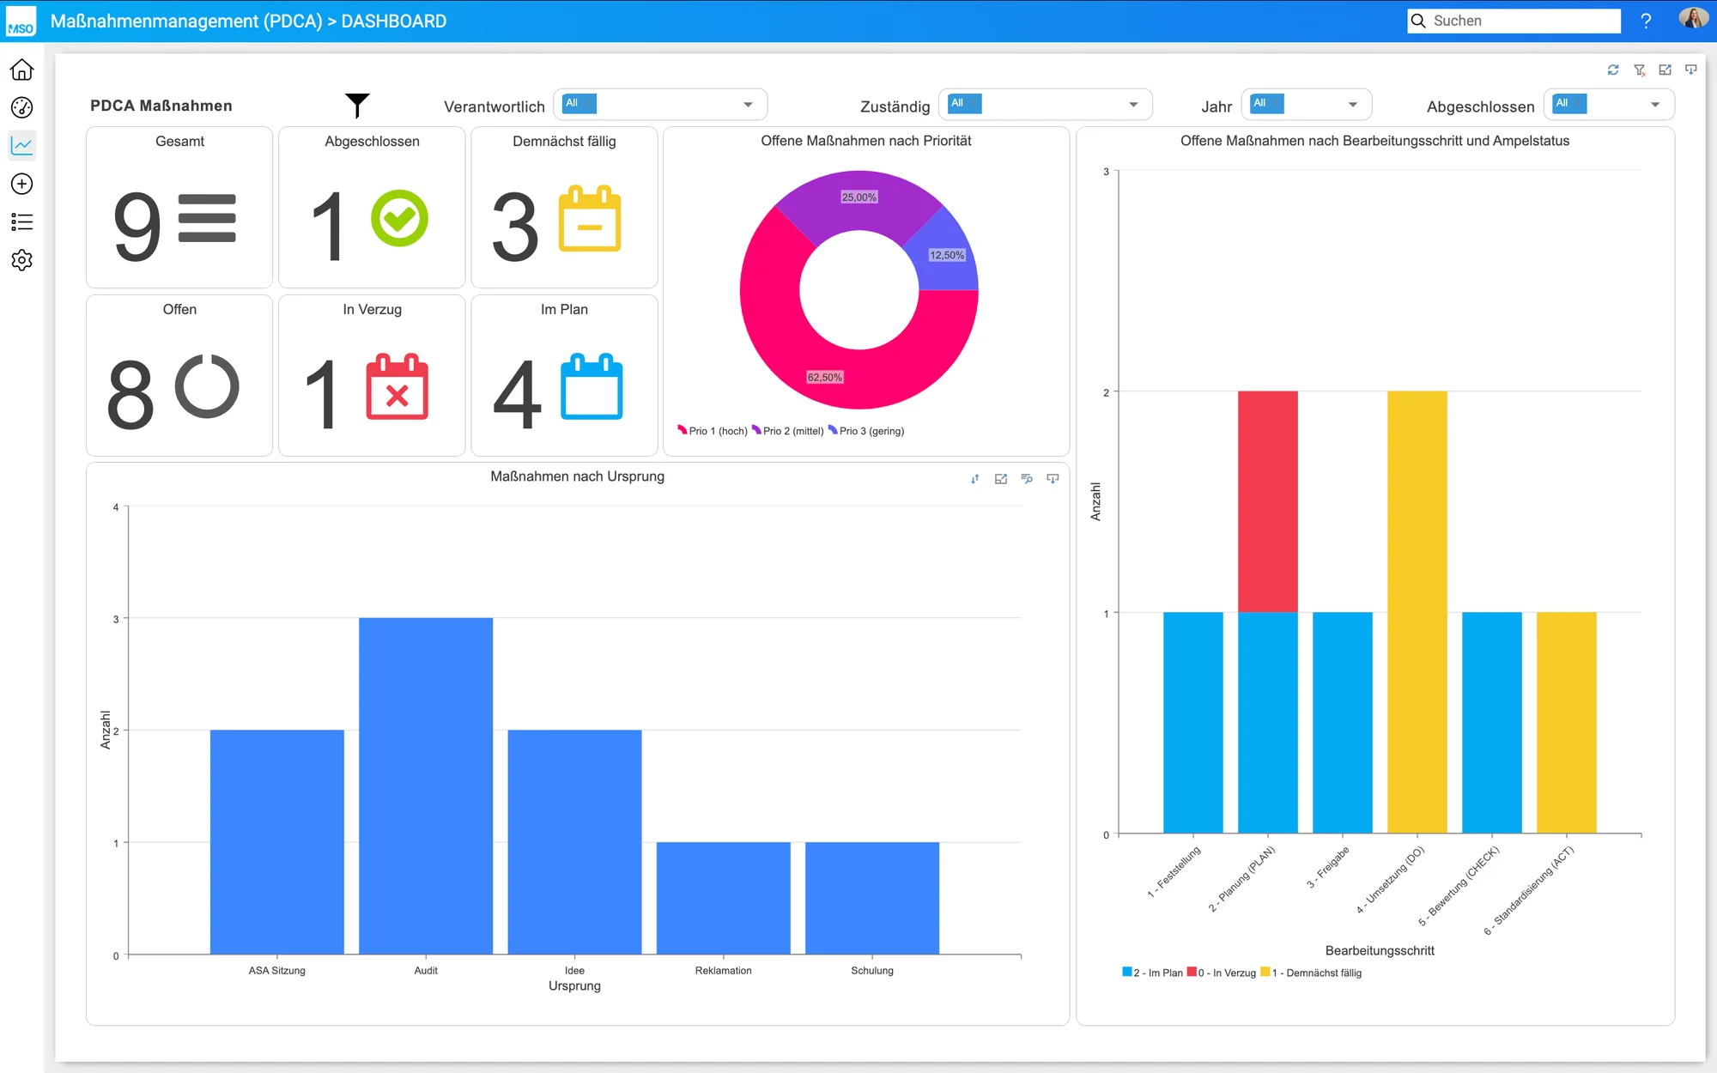Click the number 4 in the Im Plan tile

pyautogui.click(x=517, y=393)
